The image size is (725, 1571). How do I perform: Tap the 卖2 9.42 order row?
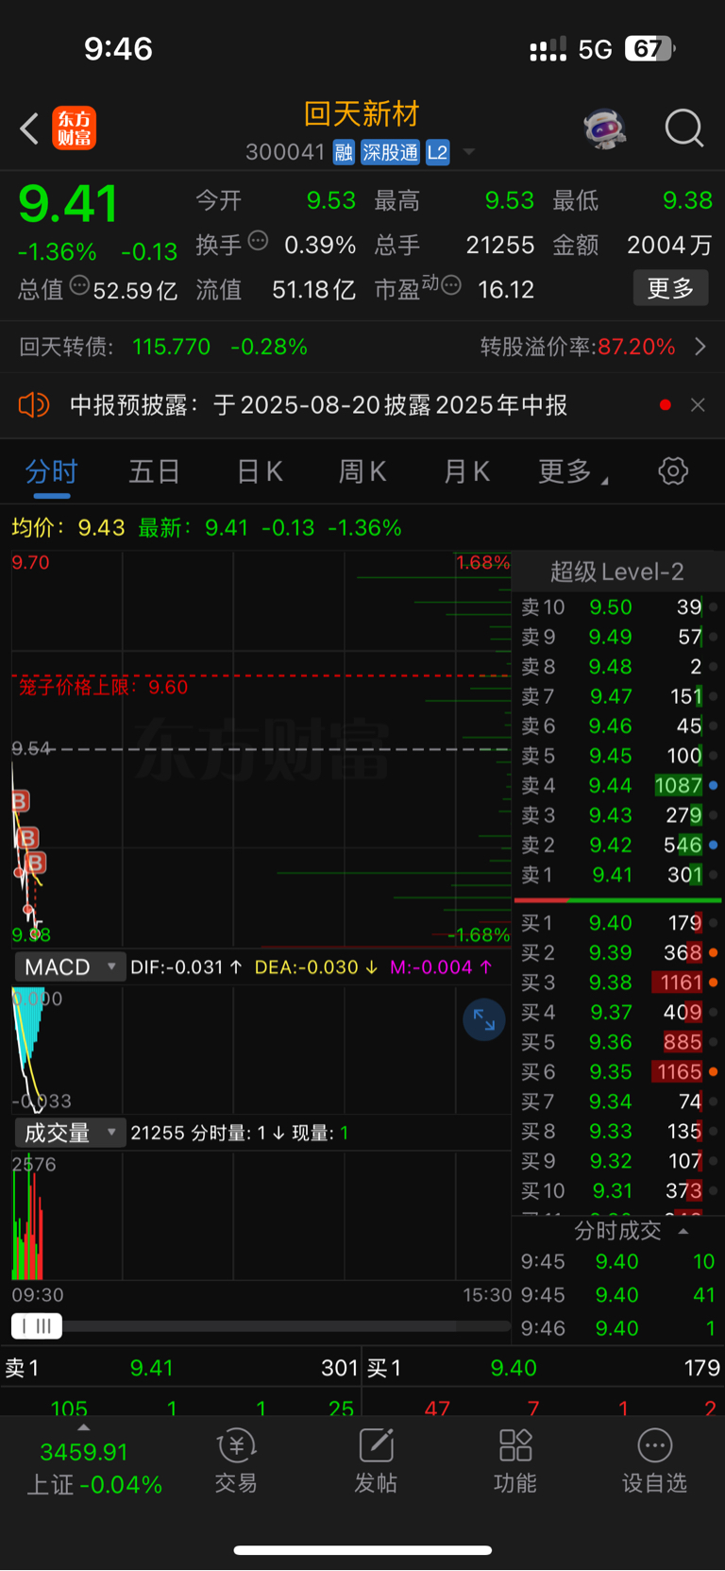point(619,845)
